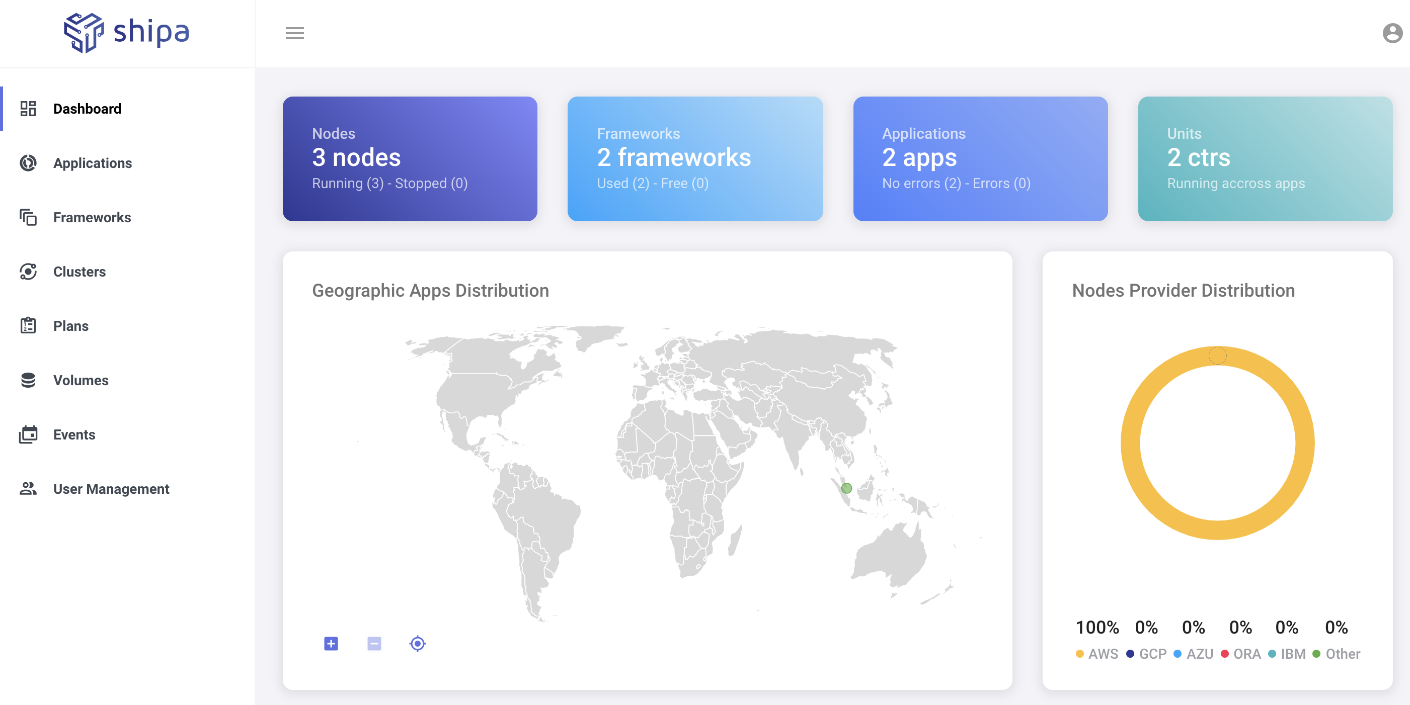Open the user account avatar icon
The width and height of the screenshot is (1410, 705).
1391,33
